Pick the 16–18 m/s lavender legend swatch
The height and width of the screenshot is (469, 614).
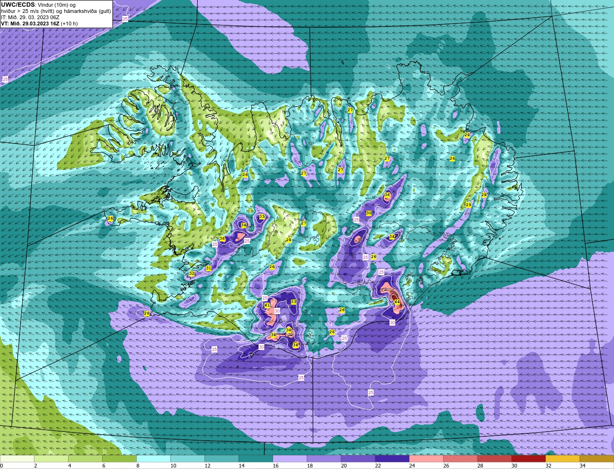290,459
